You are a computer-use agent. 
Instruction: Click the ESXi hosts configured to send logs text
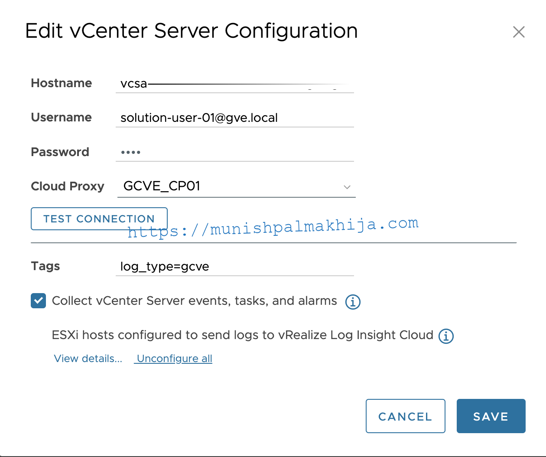243,335
